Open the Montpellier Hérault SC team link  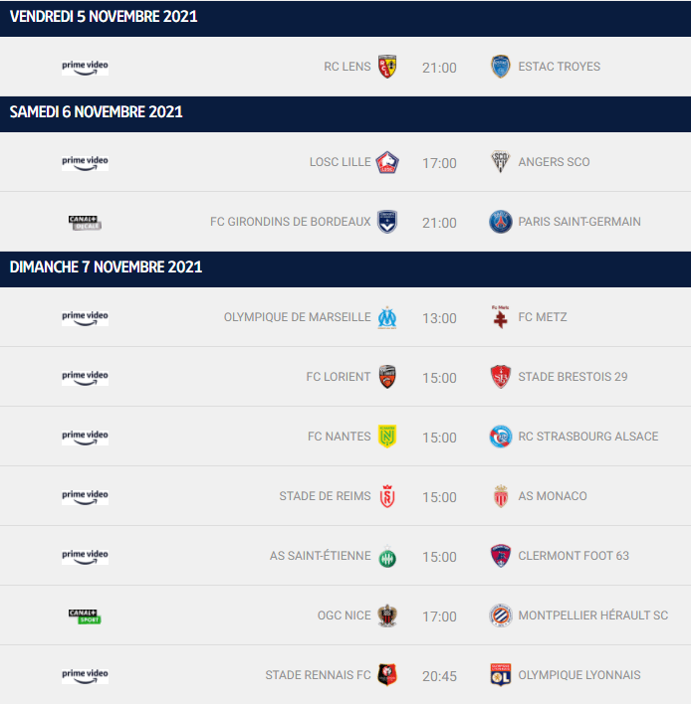[593, 616]
